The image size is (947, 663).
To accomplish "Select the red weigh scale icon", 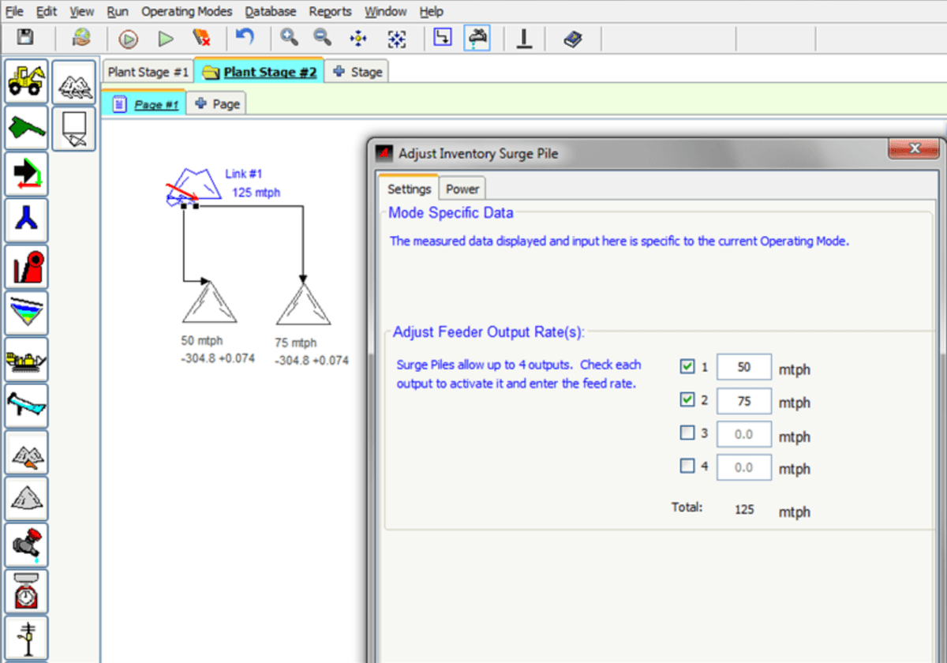I will (x=27, y=591).
